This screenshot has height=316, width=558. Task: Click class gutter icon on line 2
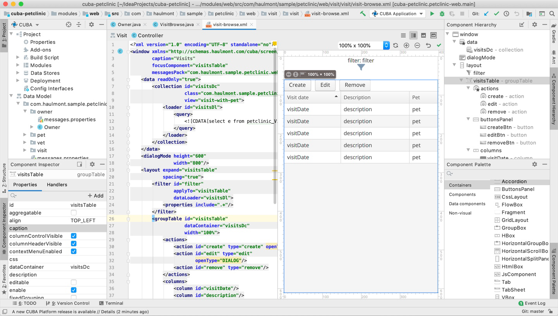(121, 51)
